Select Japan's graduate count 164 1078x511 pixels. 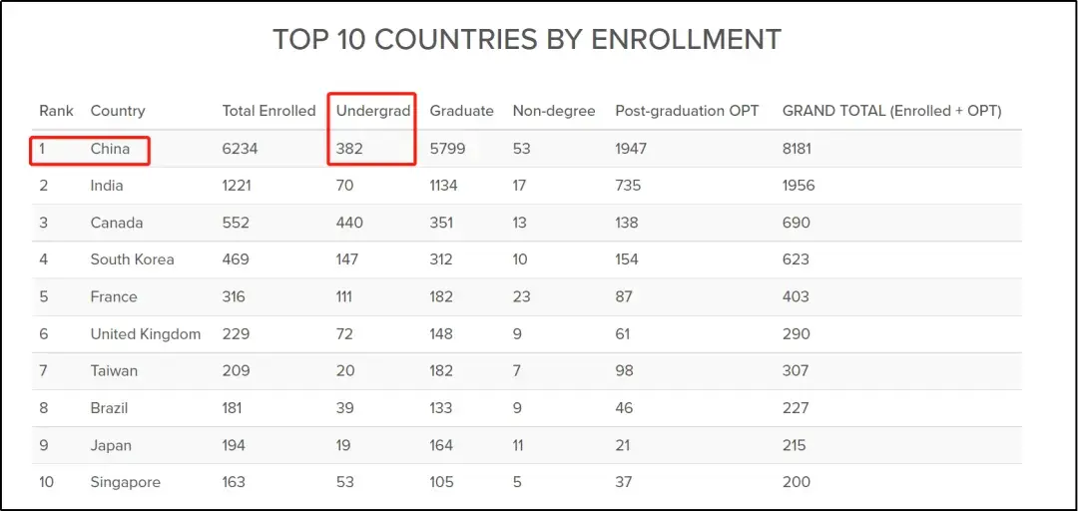coord(441,445)
